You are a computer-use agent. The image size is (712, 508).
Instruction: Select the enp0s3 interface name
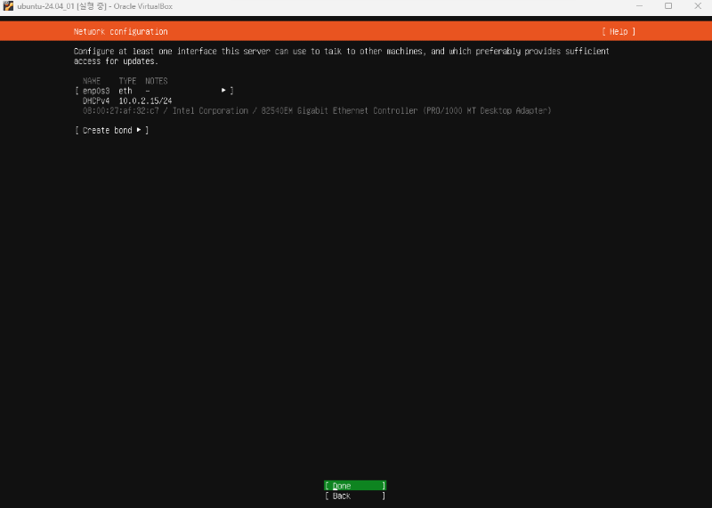click(x=96, y=91)
